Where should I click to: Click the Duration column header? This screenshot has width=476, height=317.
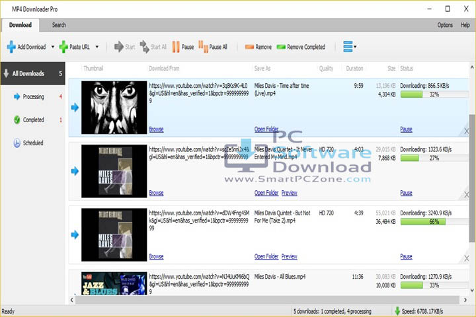click(354, 68)
